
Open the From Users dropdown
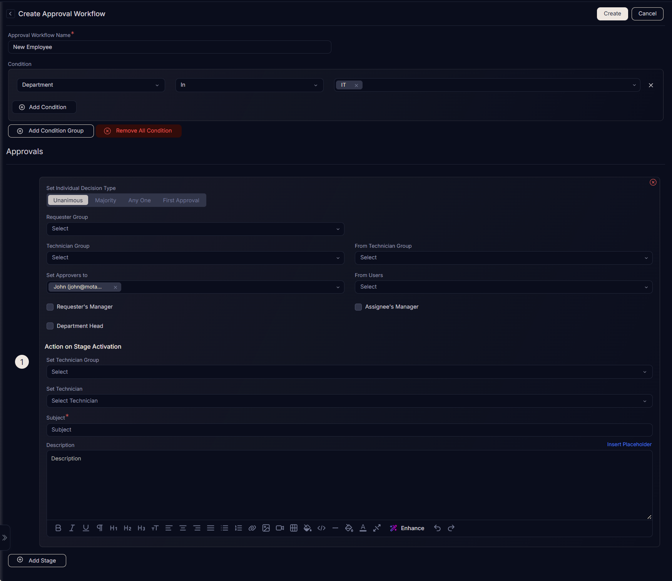(x=504, y=287)
